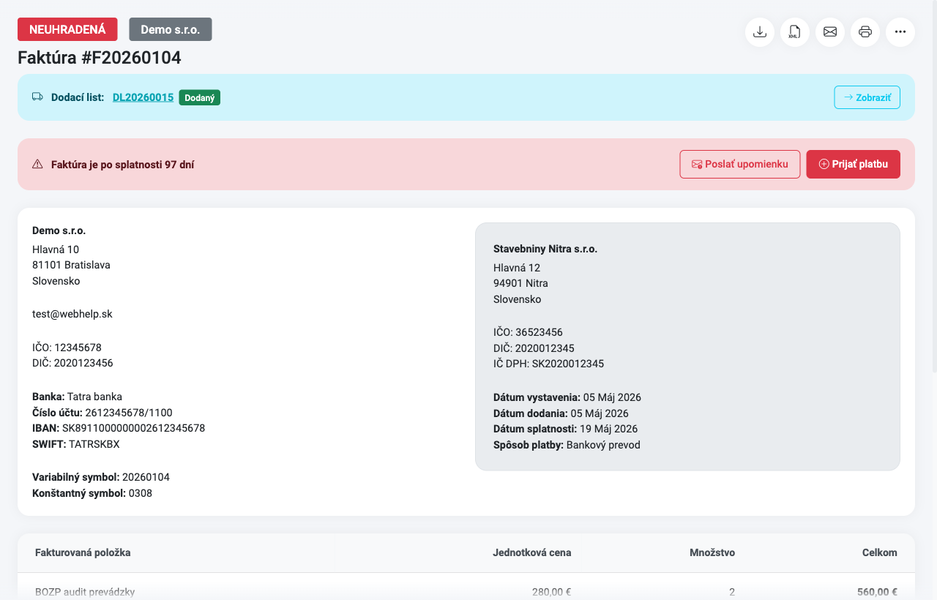The height and width of the screenshot is (600, 937).
Task: Click the Stavebniny Nitra s.r.o. customer name
Action: (545, 249)
